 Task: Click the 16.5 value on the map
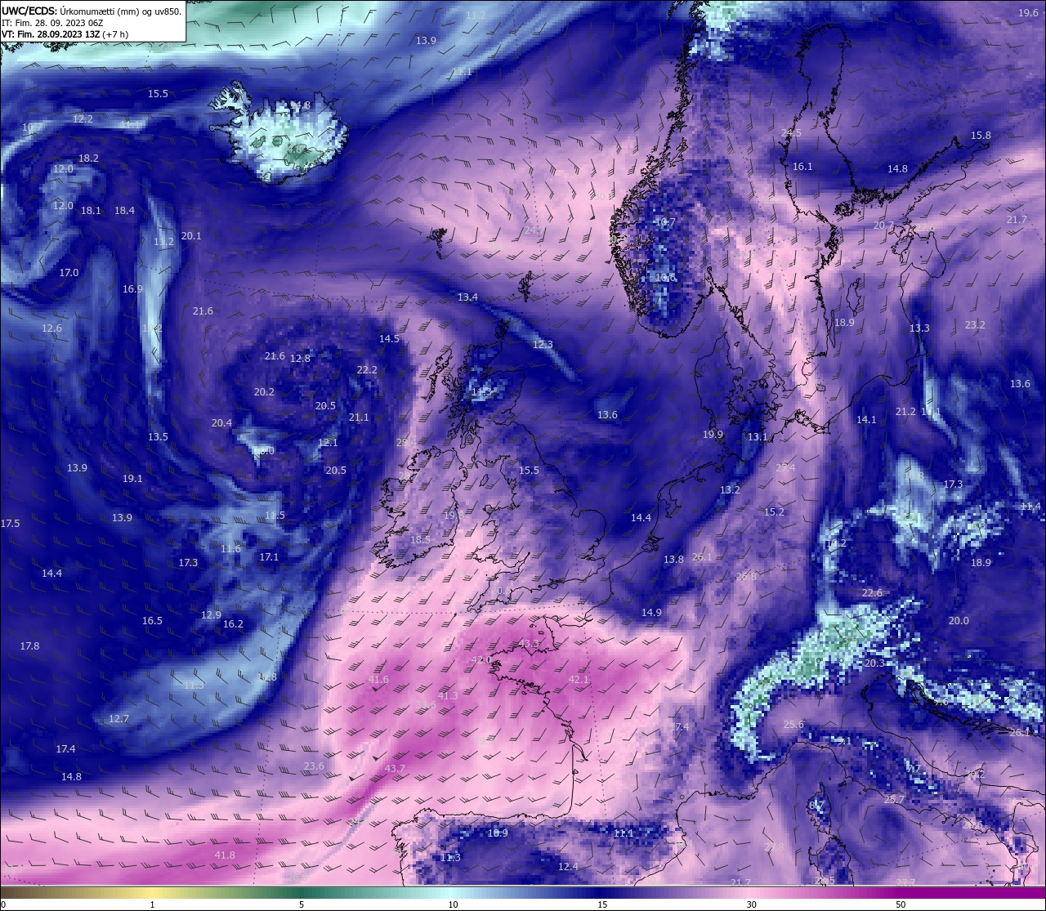pyautogui.click(x=152, y=621)
